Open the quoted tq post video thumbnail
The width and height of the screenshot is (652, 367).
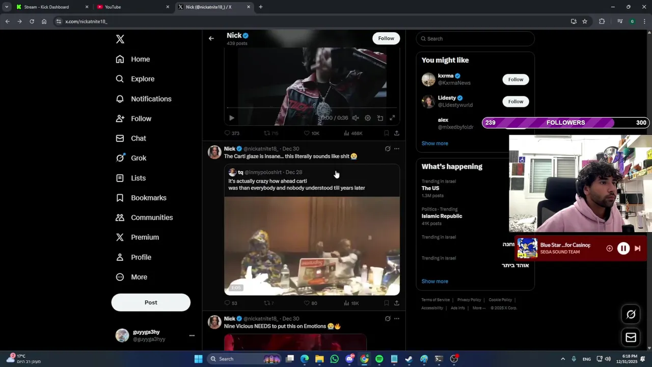point(312,246)
